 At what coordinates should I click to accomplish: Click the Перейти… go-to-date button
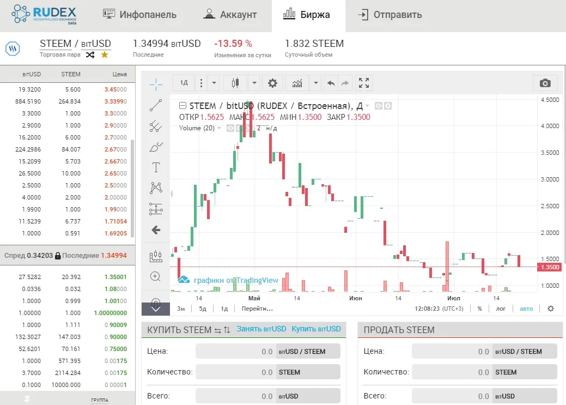point(257,309)
